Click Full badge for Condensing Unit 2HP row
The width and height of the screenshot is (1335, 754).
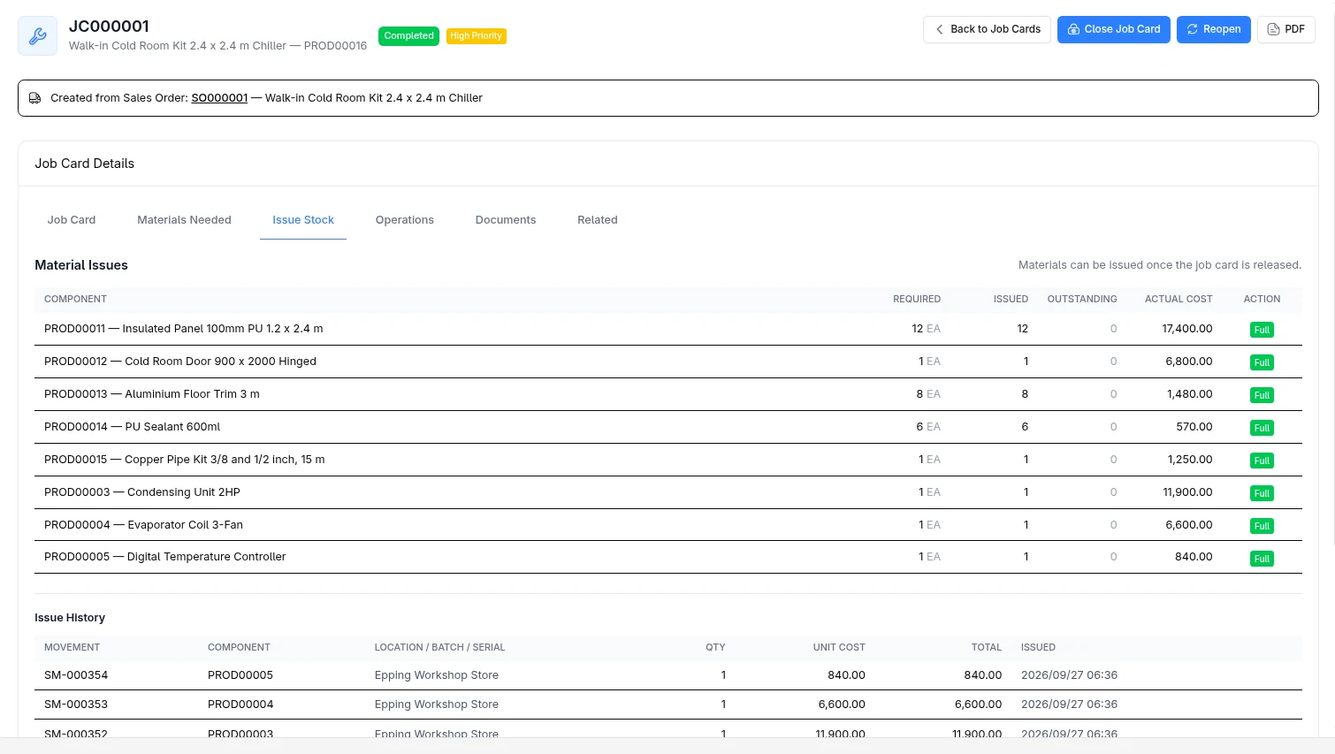tap(1262, 493)
